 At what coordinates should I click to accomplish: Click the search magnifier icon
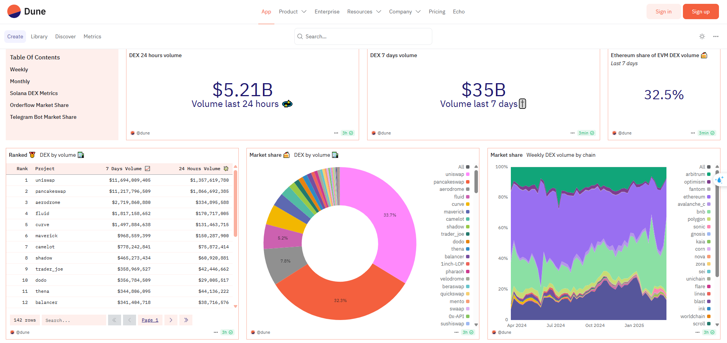click(300, 36)
